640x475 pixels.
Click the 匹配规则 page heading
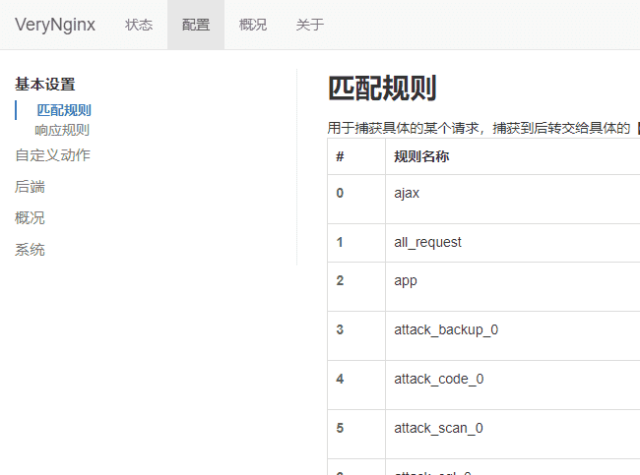[382, 88]
